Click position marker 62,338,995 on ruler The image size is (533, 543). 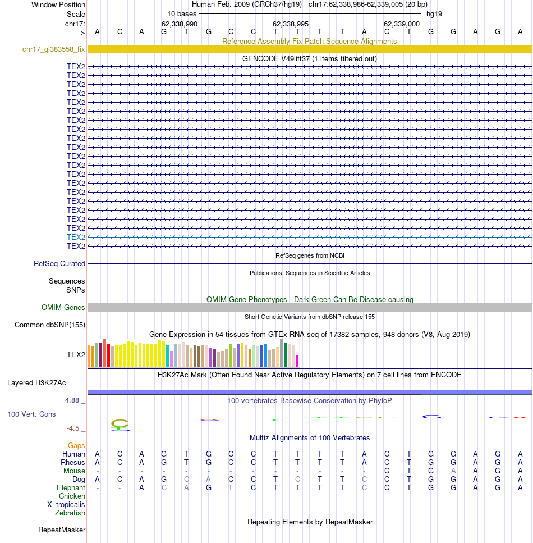click(x=291, y=24)
